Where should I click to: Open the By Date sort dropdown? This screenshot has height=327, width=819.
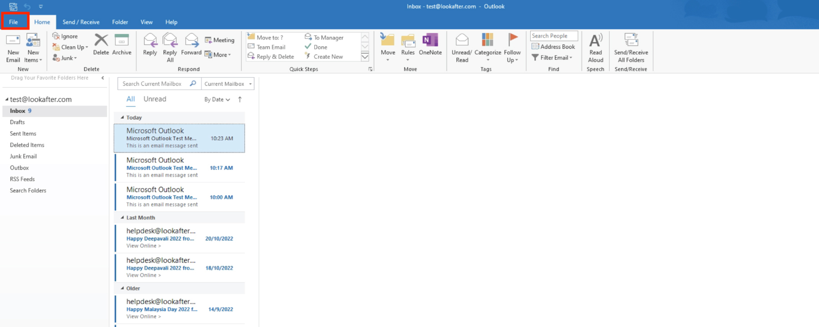(x=217, y=99)
